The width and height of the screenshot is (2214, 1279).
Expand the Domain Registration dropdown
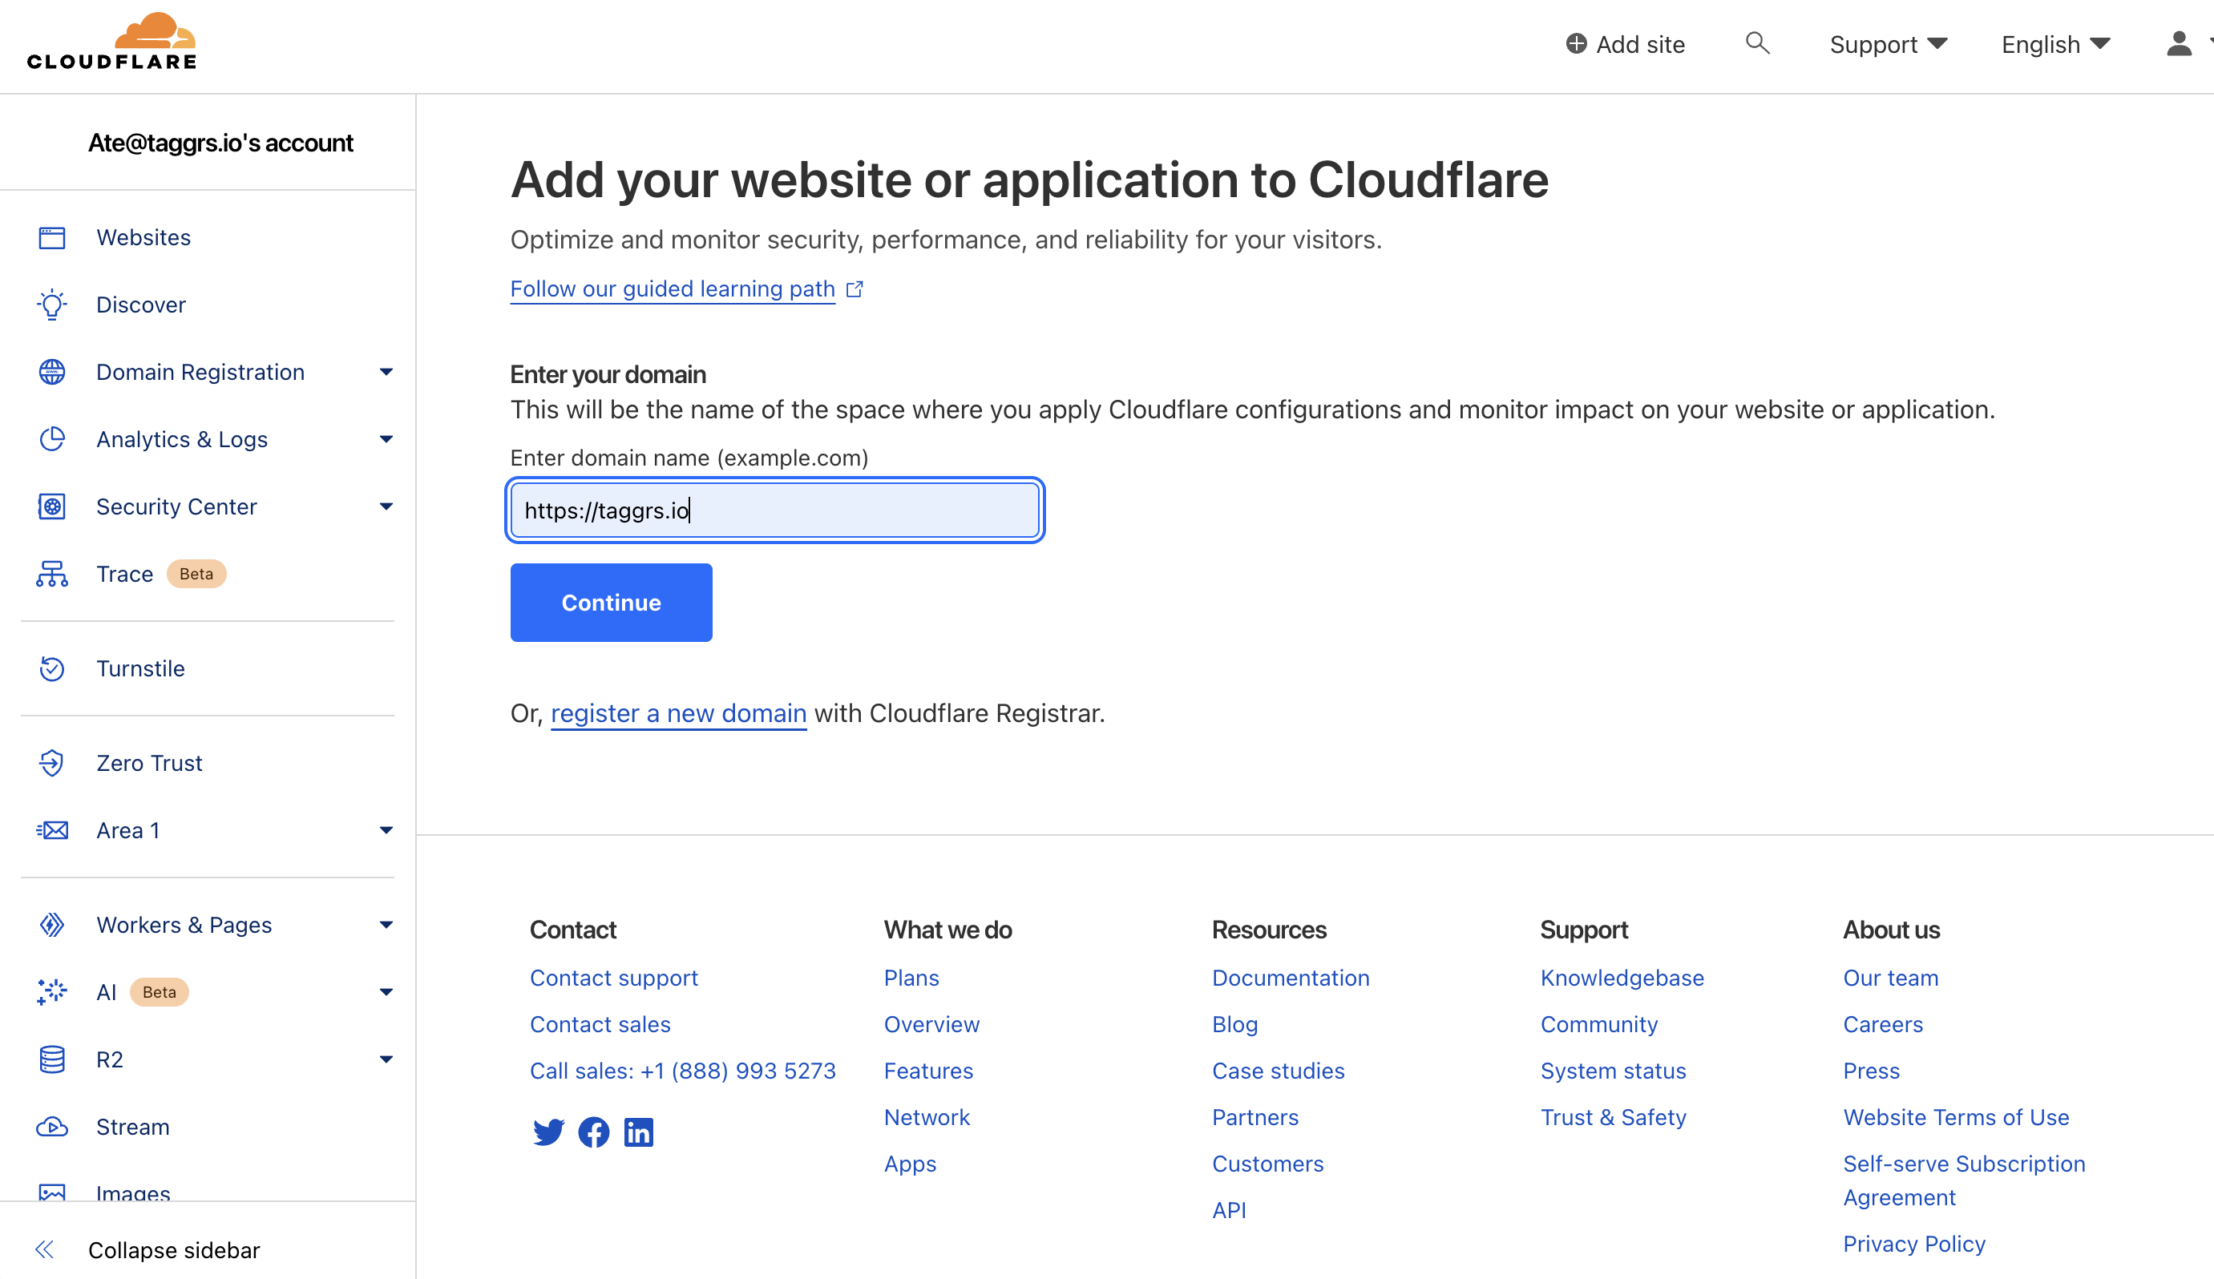point(386,372)
